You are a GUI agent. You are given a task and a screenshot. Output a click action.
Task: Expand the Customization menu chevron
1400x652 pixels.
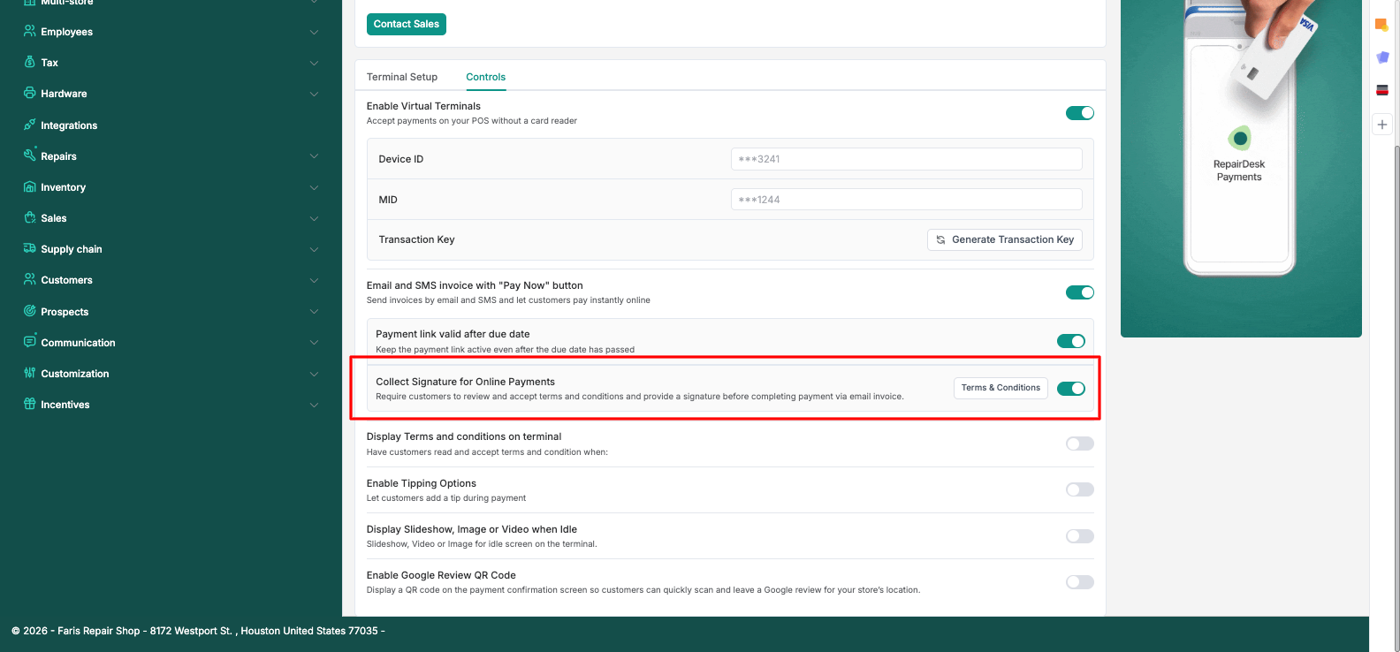point(314,374)
